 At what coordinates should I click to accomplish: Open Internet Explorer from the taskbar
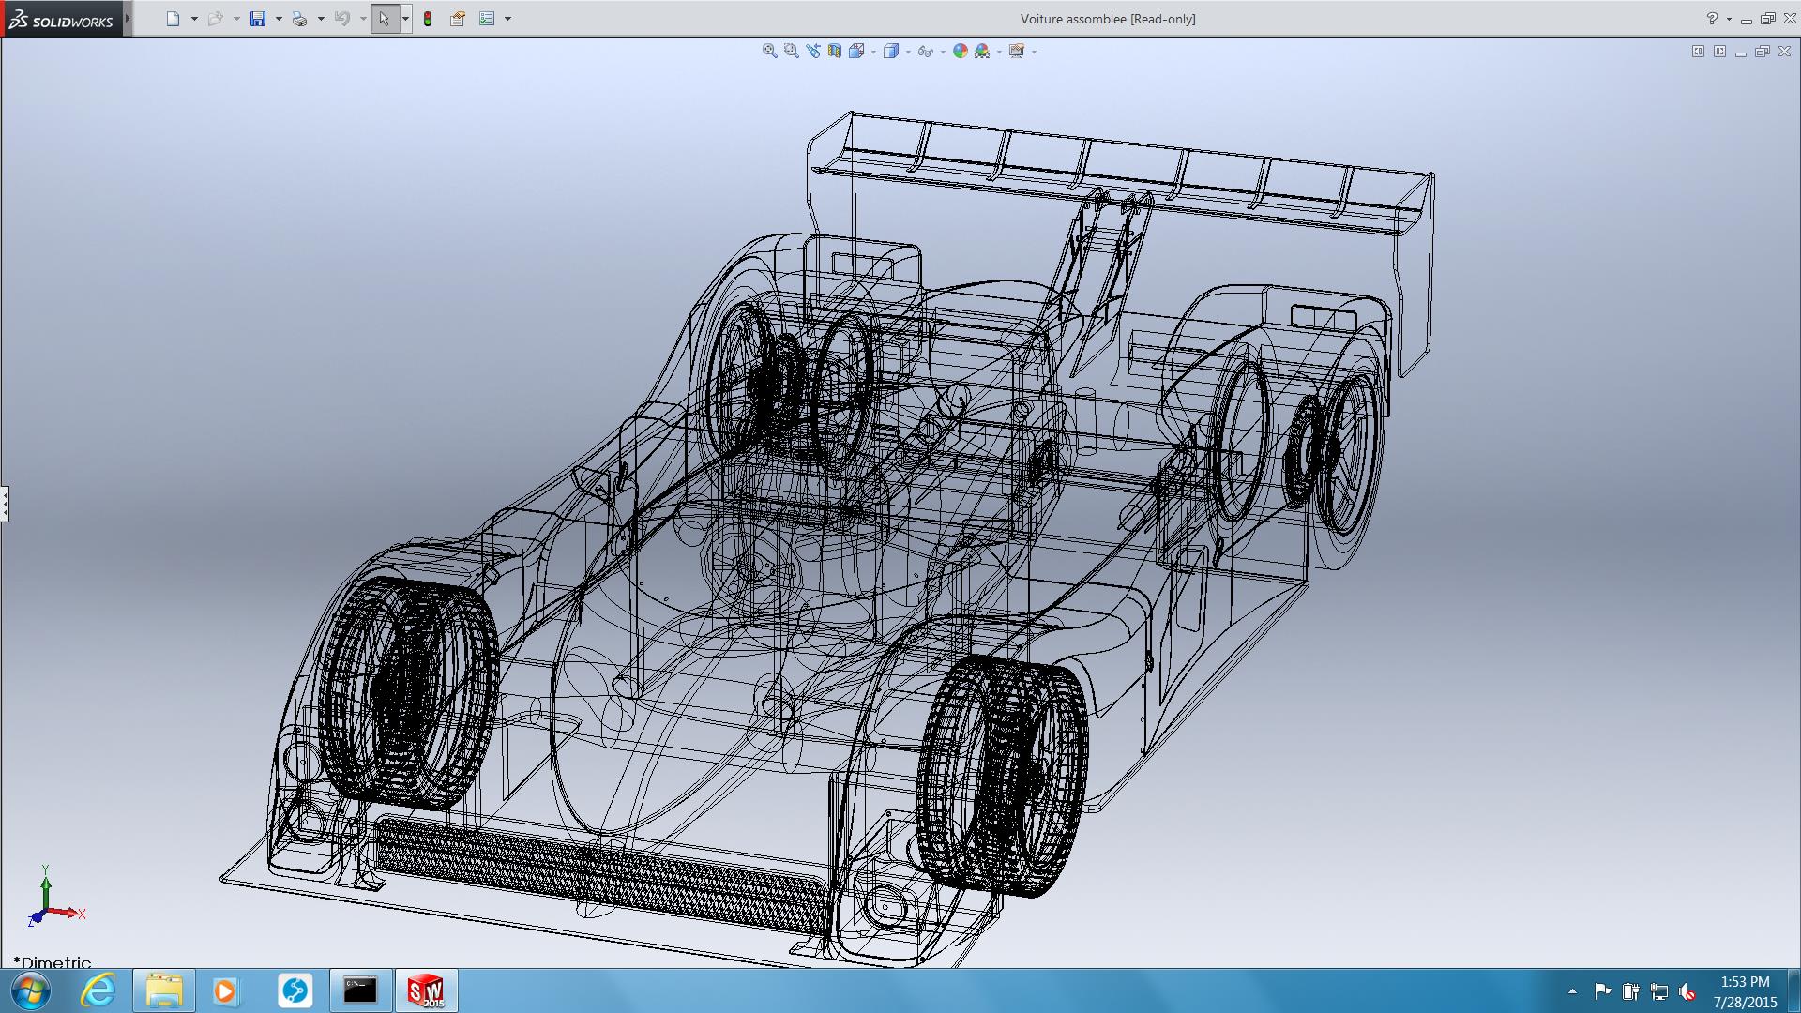(x=98, y=990)
